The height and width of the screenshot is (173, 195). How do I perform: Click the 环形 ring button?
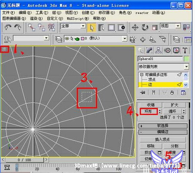[148, 111]
